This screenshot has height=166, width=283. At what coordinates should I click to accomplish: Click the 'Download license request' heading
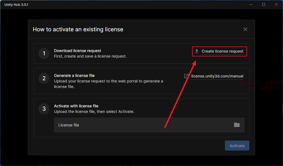coord(77,51)
